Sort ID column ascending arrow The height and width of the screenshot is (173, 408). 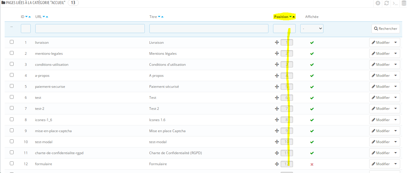point(30,17)
